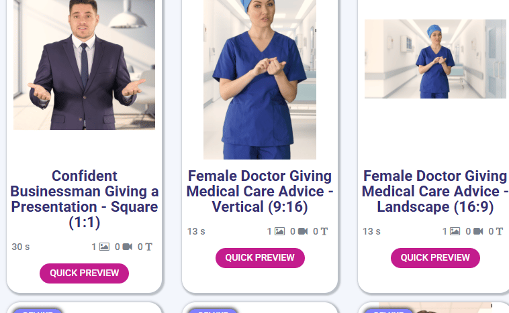Quick preview the Vertical (9:16) doctor template
Image resolution: width=509 pixels, height=313 pixels.
[x=260, y=258]
